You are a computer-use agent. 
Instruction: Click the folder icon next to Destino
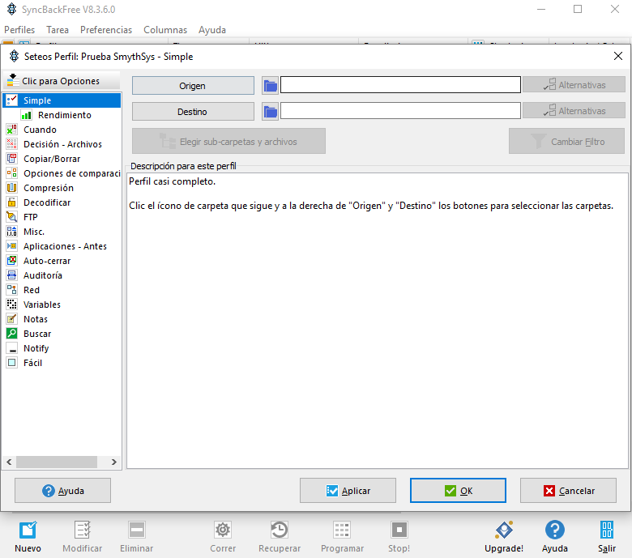(270, 111)
